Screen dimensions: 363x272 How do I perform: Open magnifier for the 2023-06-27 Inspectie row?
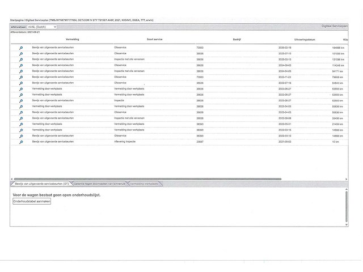click(21, 101)
